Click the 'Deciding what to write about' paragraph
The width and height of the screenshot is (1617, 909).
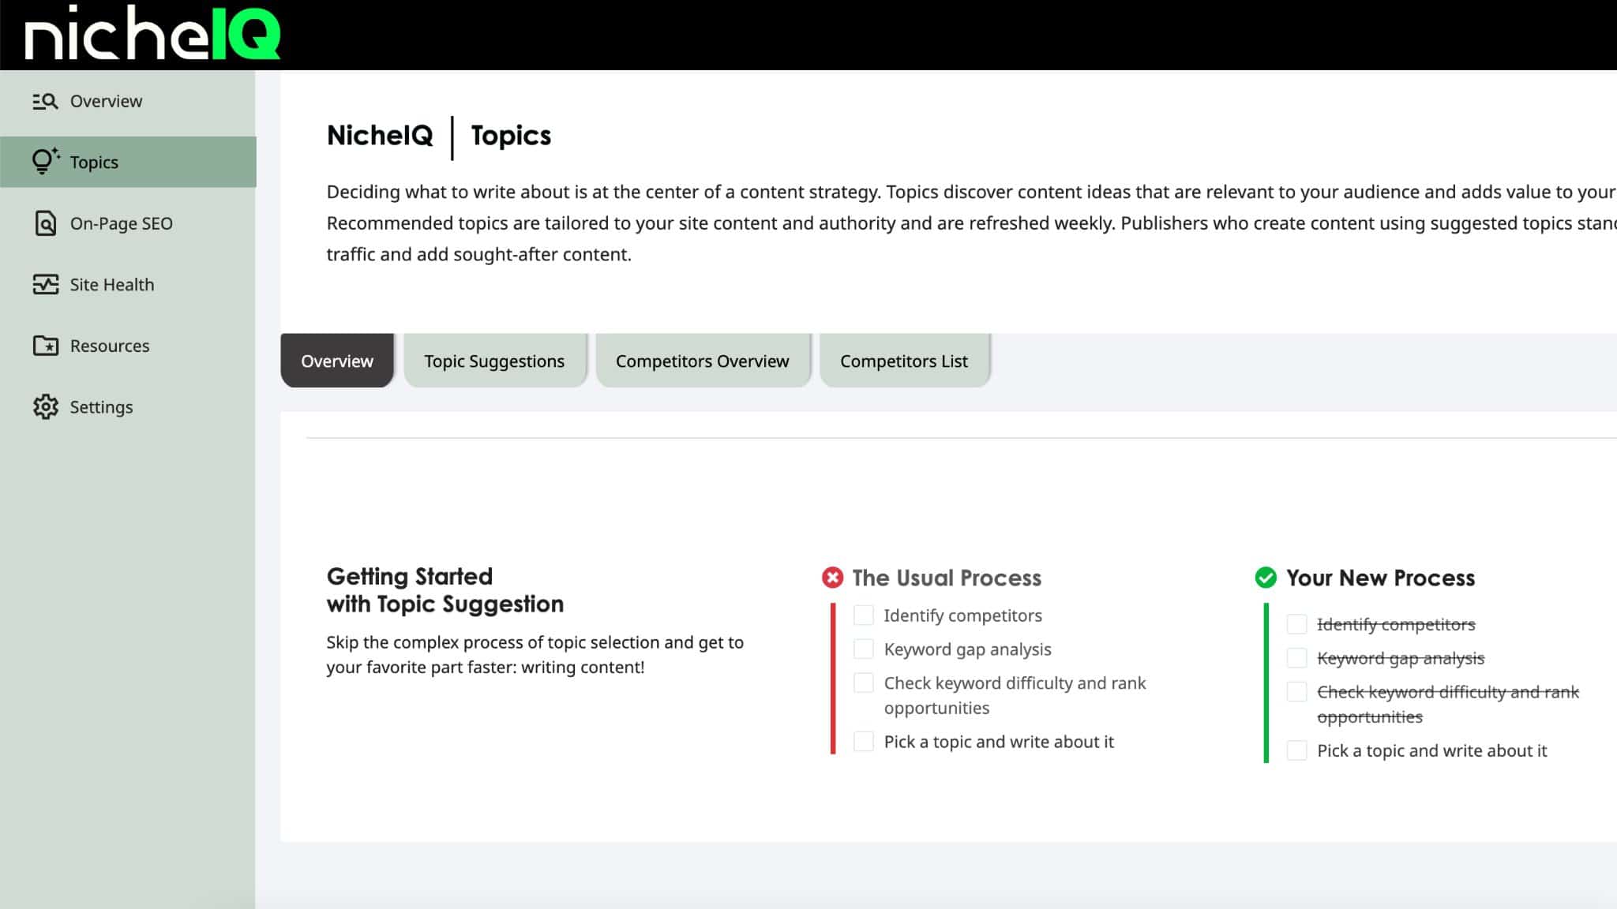point(971,223)
